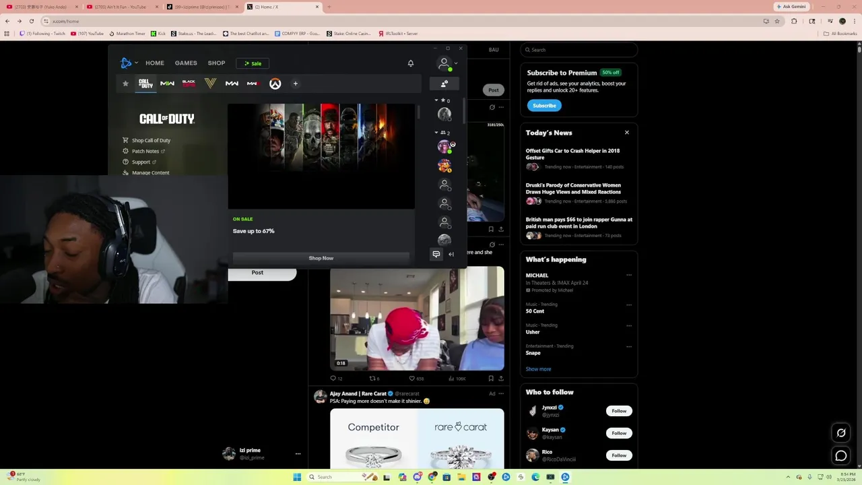Open the Battle.net profile avatar menu
The image size is (862, 485).
coord(446,63)
